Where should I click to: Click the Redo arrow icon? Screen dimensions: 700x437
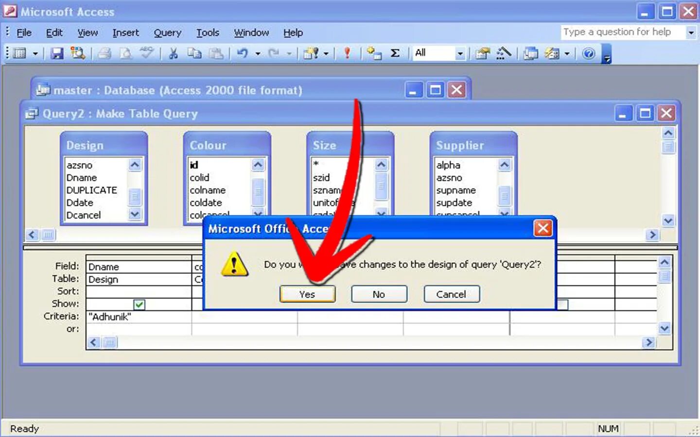point(274,53)
